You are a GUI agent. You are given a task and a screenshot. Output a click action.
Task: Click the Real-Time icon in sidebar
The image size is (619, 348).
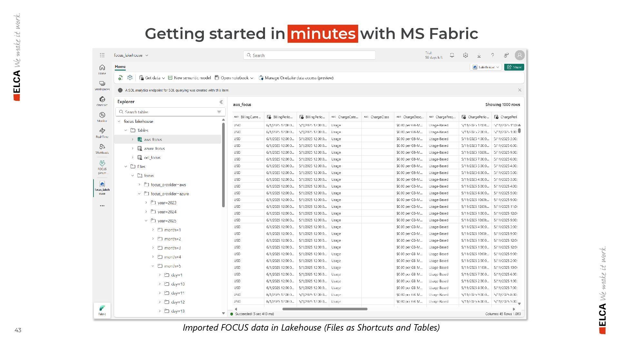pyautogui.click(x=102, y=132)
